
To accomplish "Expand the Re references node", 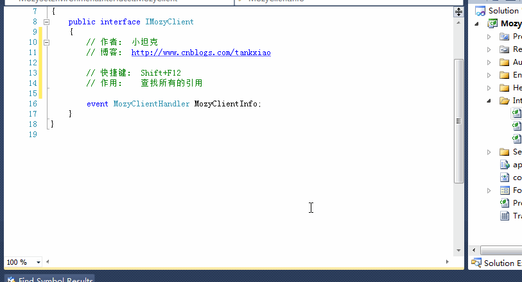I will [x=489, y=49].
